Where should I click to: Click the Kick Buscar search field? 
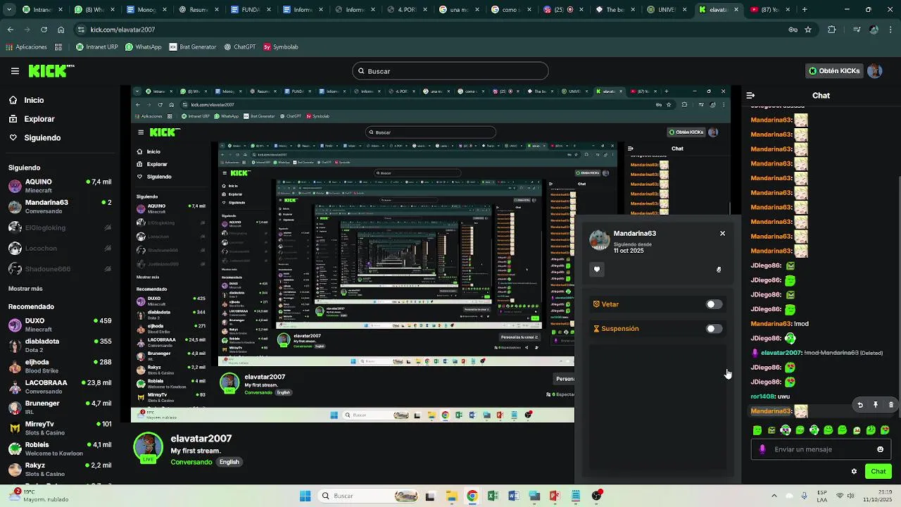point(450,71)
